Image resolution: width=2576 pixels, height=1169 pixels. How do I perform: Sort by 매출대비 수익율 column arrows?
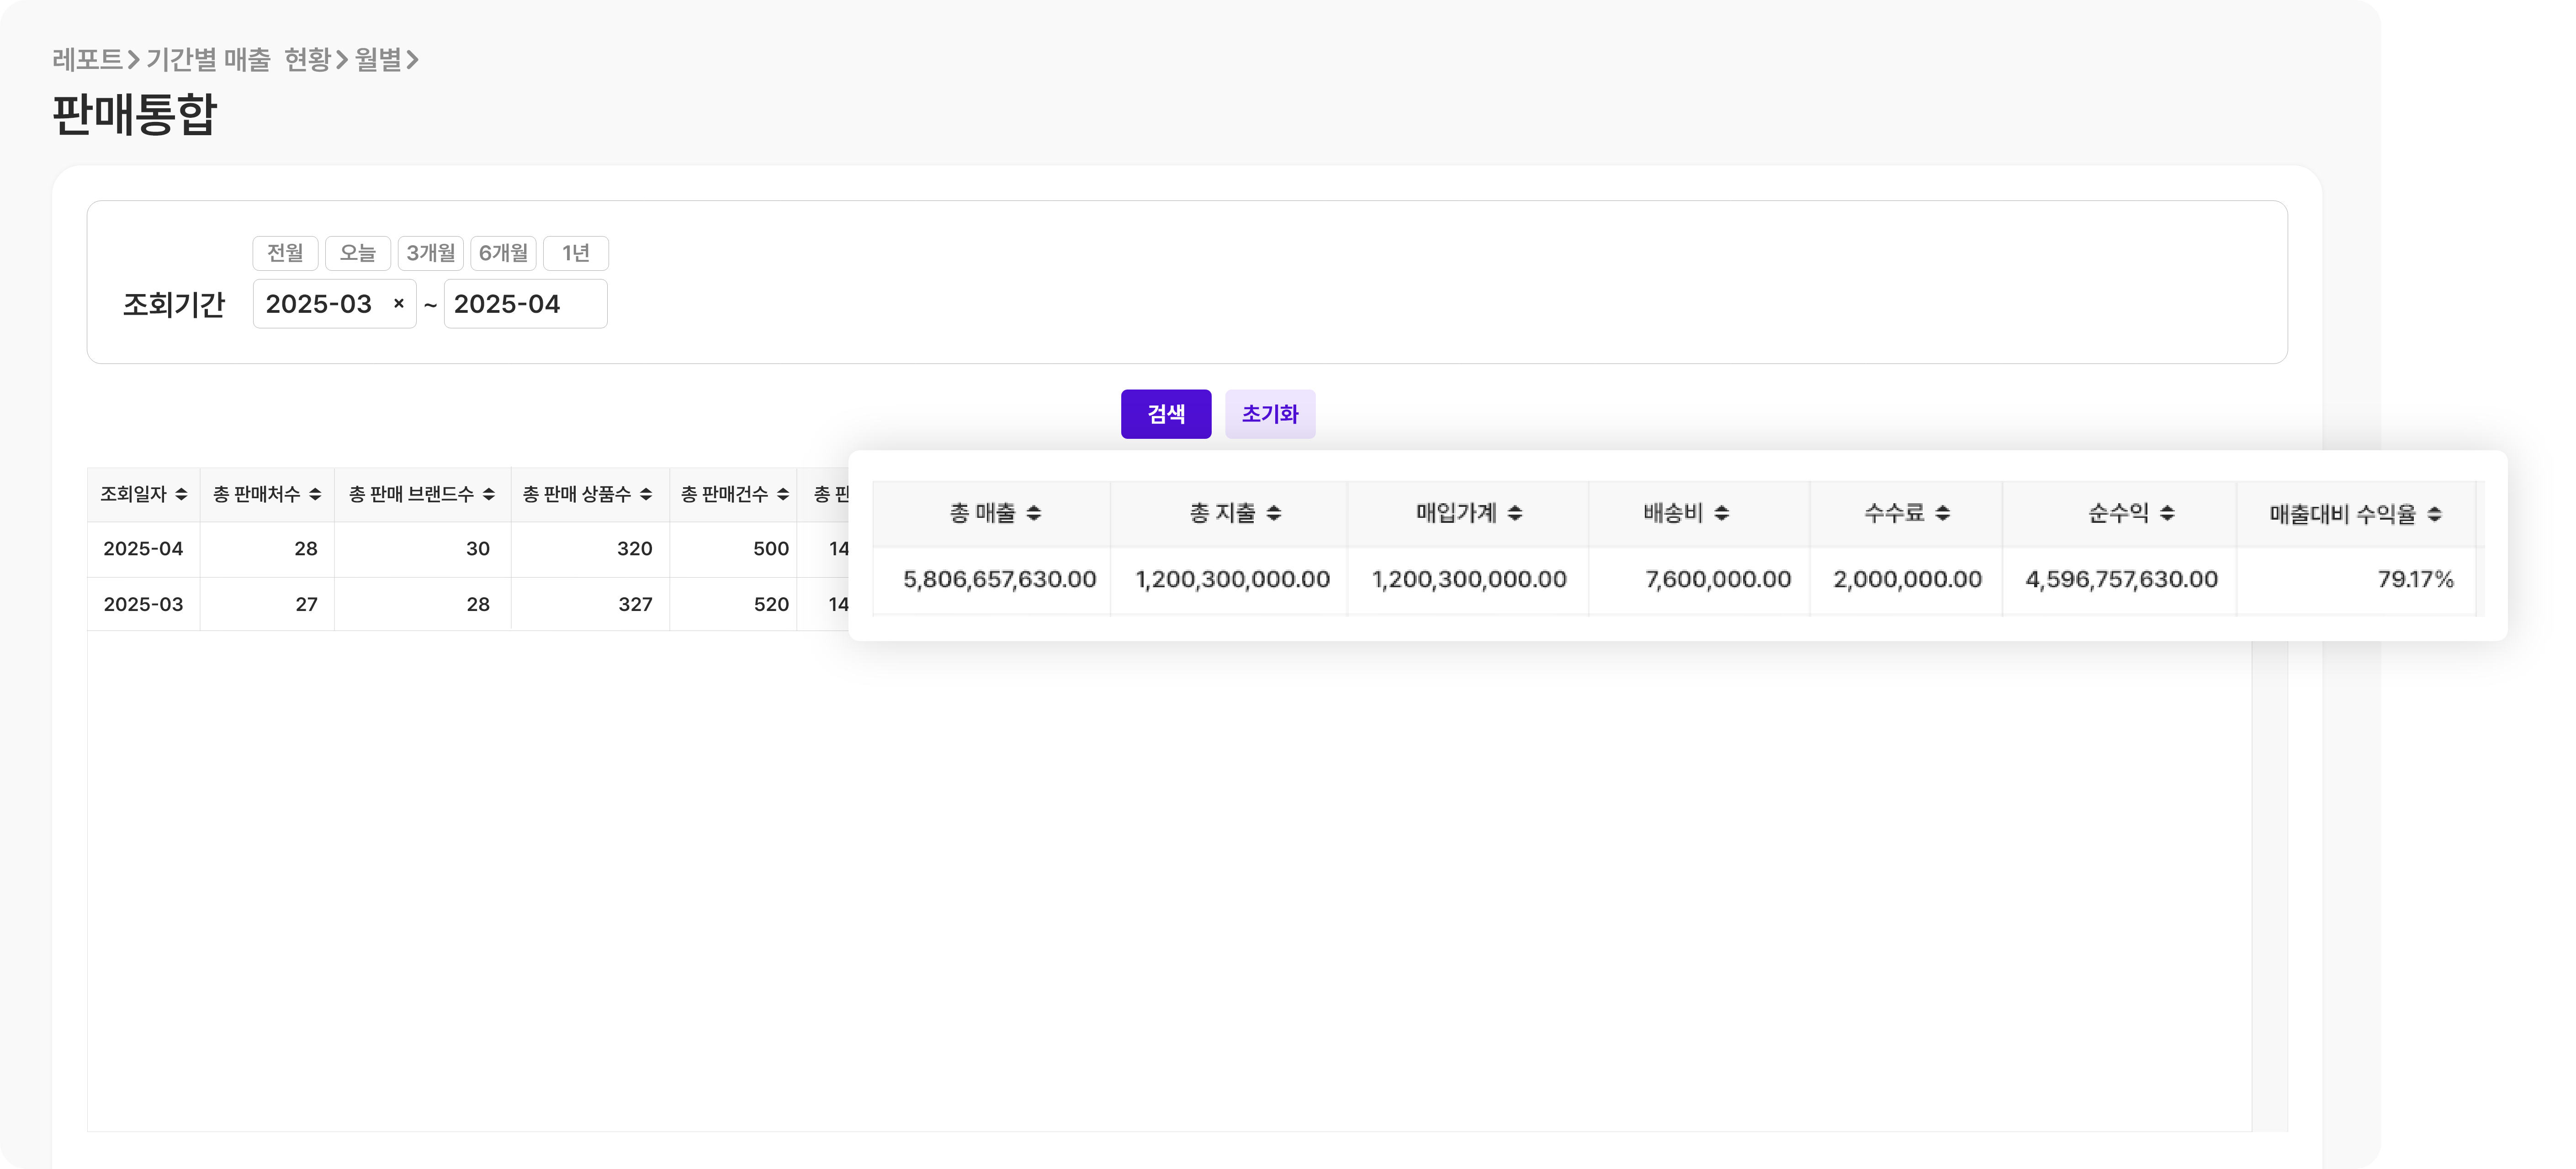coord(2435,515)
